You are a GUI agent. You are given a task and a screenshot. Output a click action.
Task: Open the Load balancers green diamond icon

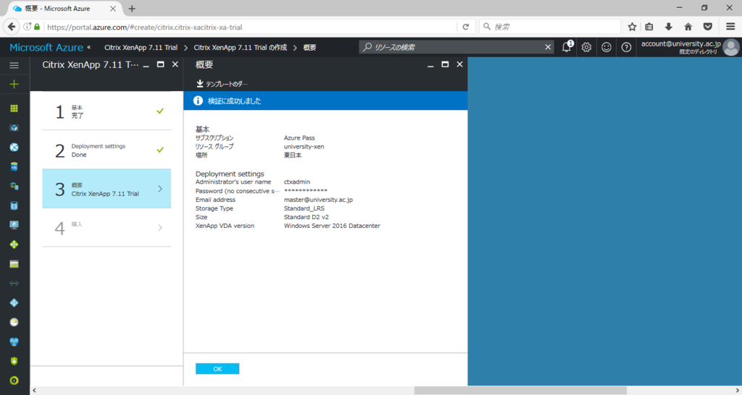(x=14, y=245)
